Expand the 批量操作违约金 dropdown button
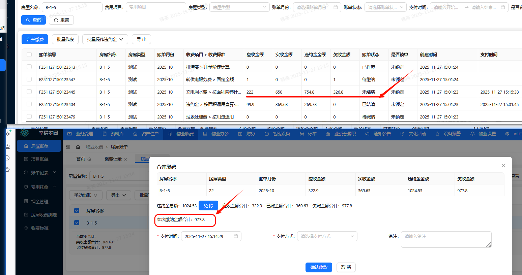This screenshot has height=275, width=522. 105,39
